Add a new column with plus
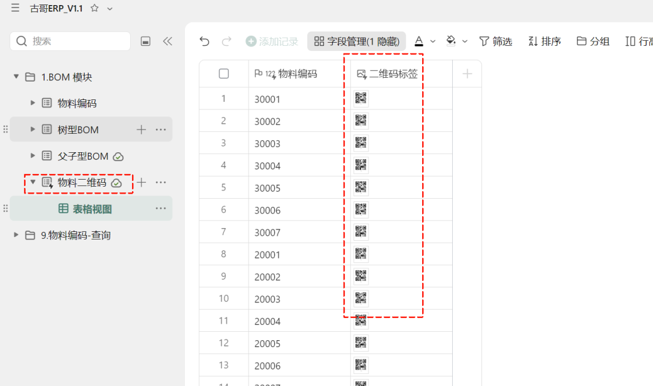This screenshot has height=386, width=653. pyautogui.click(x=467, y=74)
